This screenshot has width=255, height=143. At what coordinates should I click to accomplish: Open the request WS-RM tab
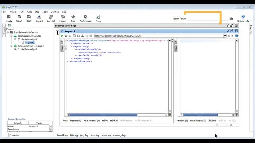click(x=114, y=120)
